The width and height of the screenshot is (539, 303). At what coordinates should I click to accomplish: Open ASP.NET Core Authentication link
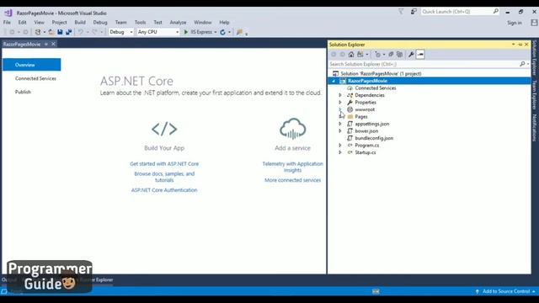tap(164, 190)
